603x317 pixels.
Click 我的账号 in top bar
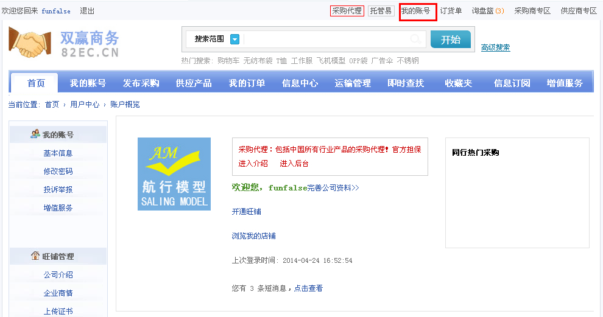(417, 11)
